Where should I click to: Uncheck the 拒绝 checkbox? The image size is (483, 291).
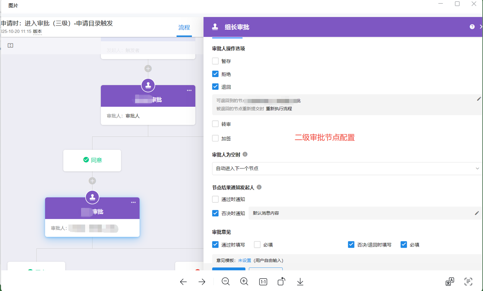[215, 74]
